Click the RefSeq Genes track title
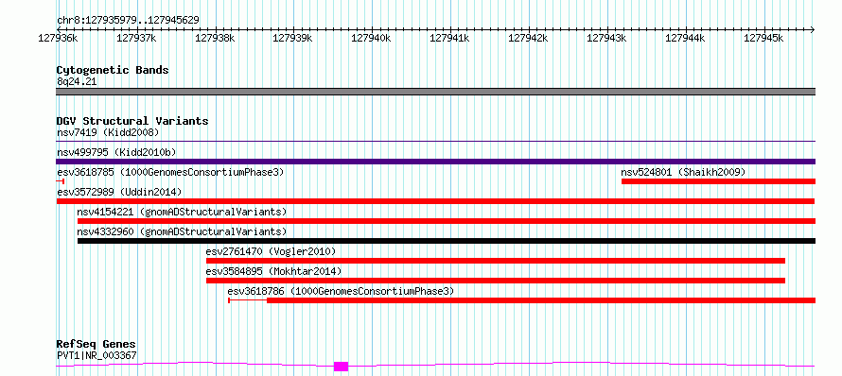The height and width of the screenshot is (376, 842). click(x=96, y=344)
